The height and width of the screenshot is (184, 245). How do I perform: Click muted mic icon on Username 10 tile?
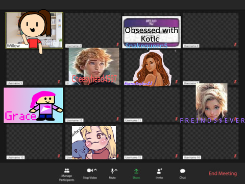117,119
